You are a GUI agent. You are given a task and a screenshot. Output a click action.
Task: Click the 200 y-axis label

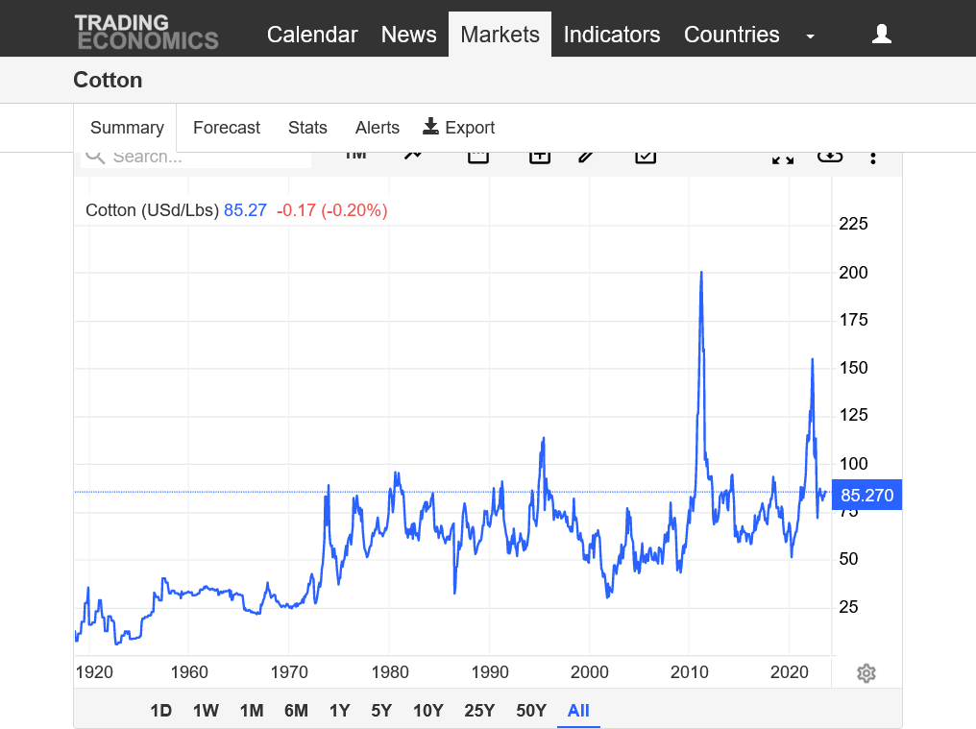coord(853,272)
